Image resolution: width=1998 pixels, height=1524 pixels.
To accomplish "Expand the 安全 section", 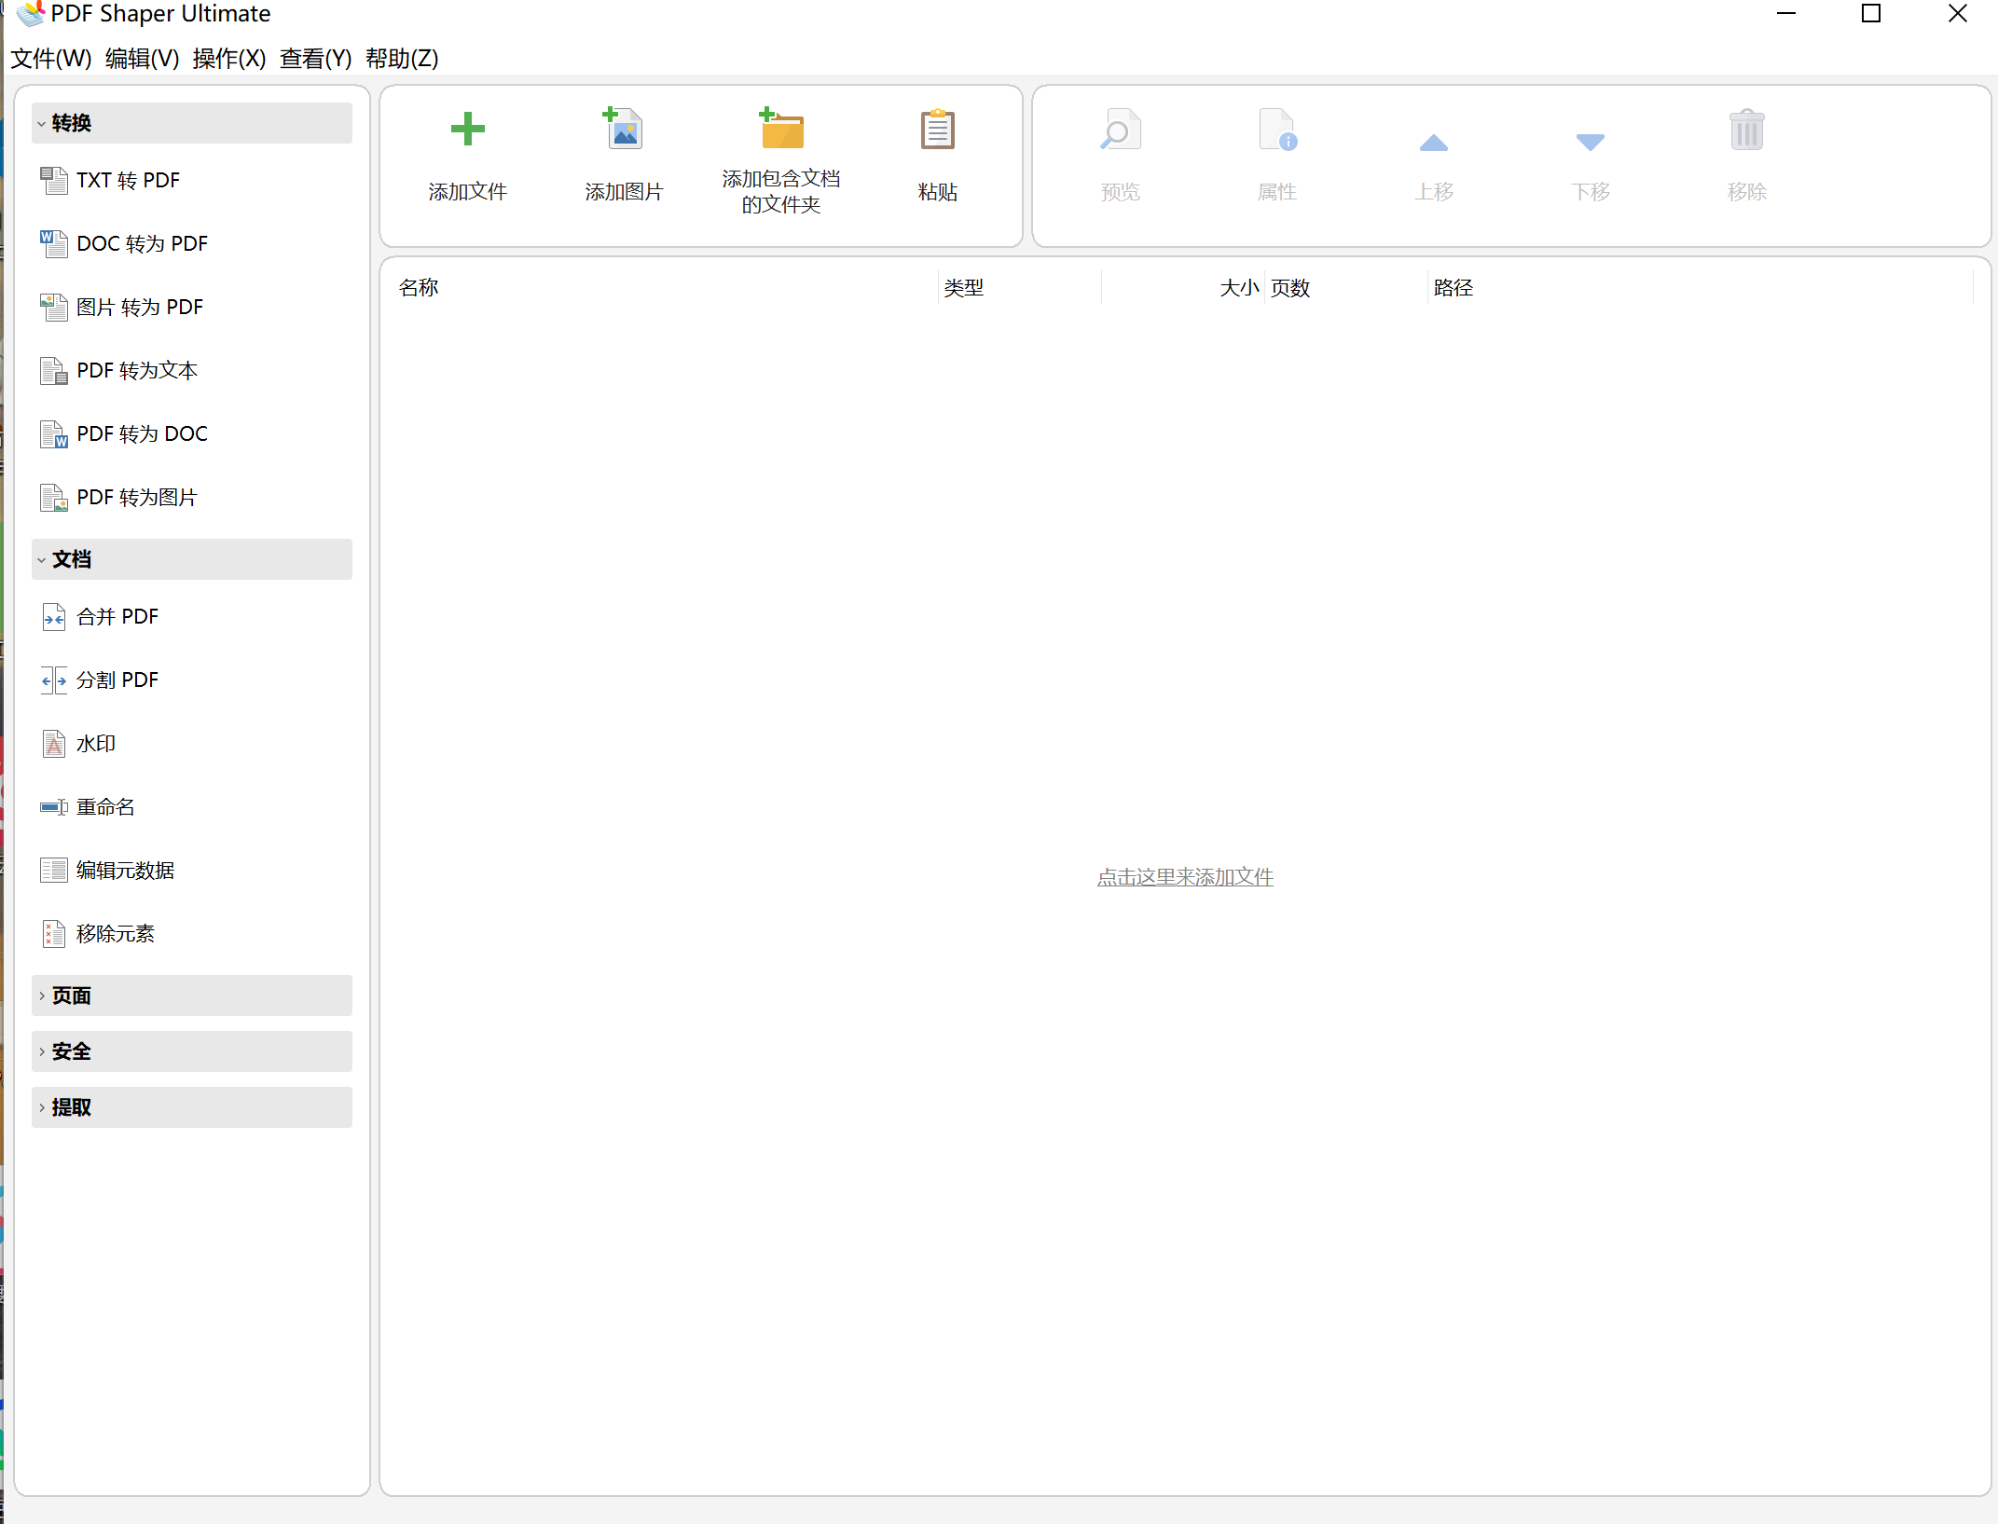I will 191,1051.
